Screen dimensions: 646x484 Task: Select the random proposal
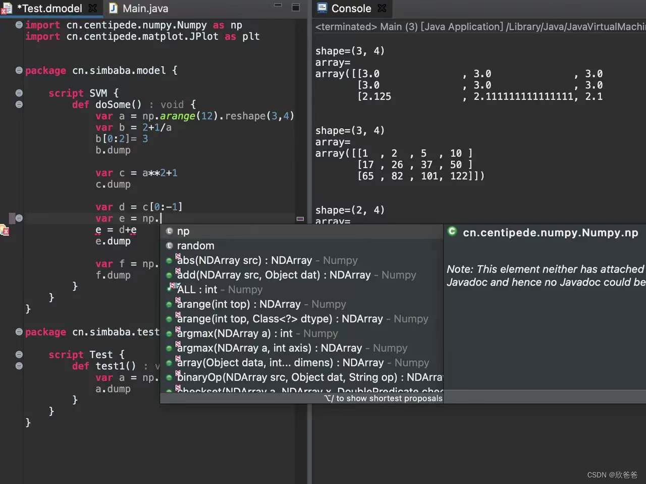tap(302, 246)
